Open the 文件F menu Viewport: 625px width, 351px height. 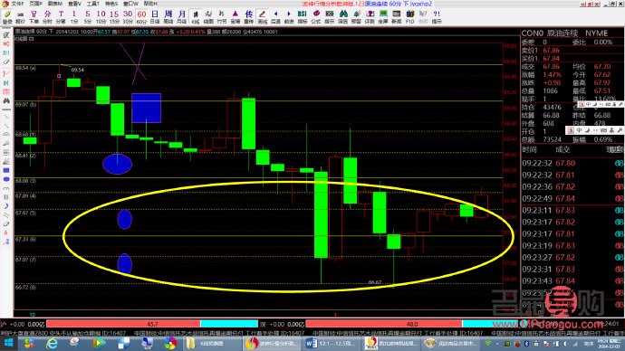(17, 4)
